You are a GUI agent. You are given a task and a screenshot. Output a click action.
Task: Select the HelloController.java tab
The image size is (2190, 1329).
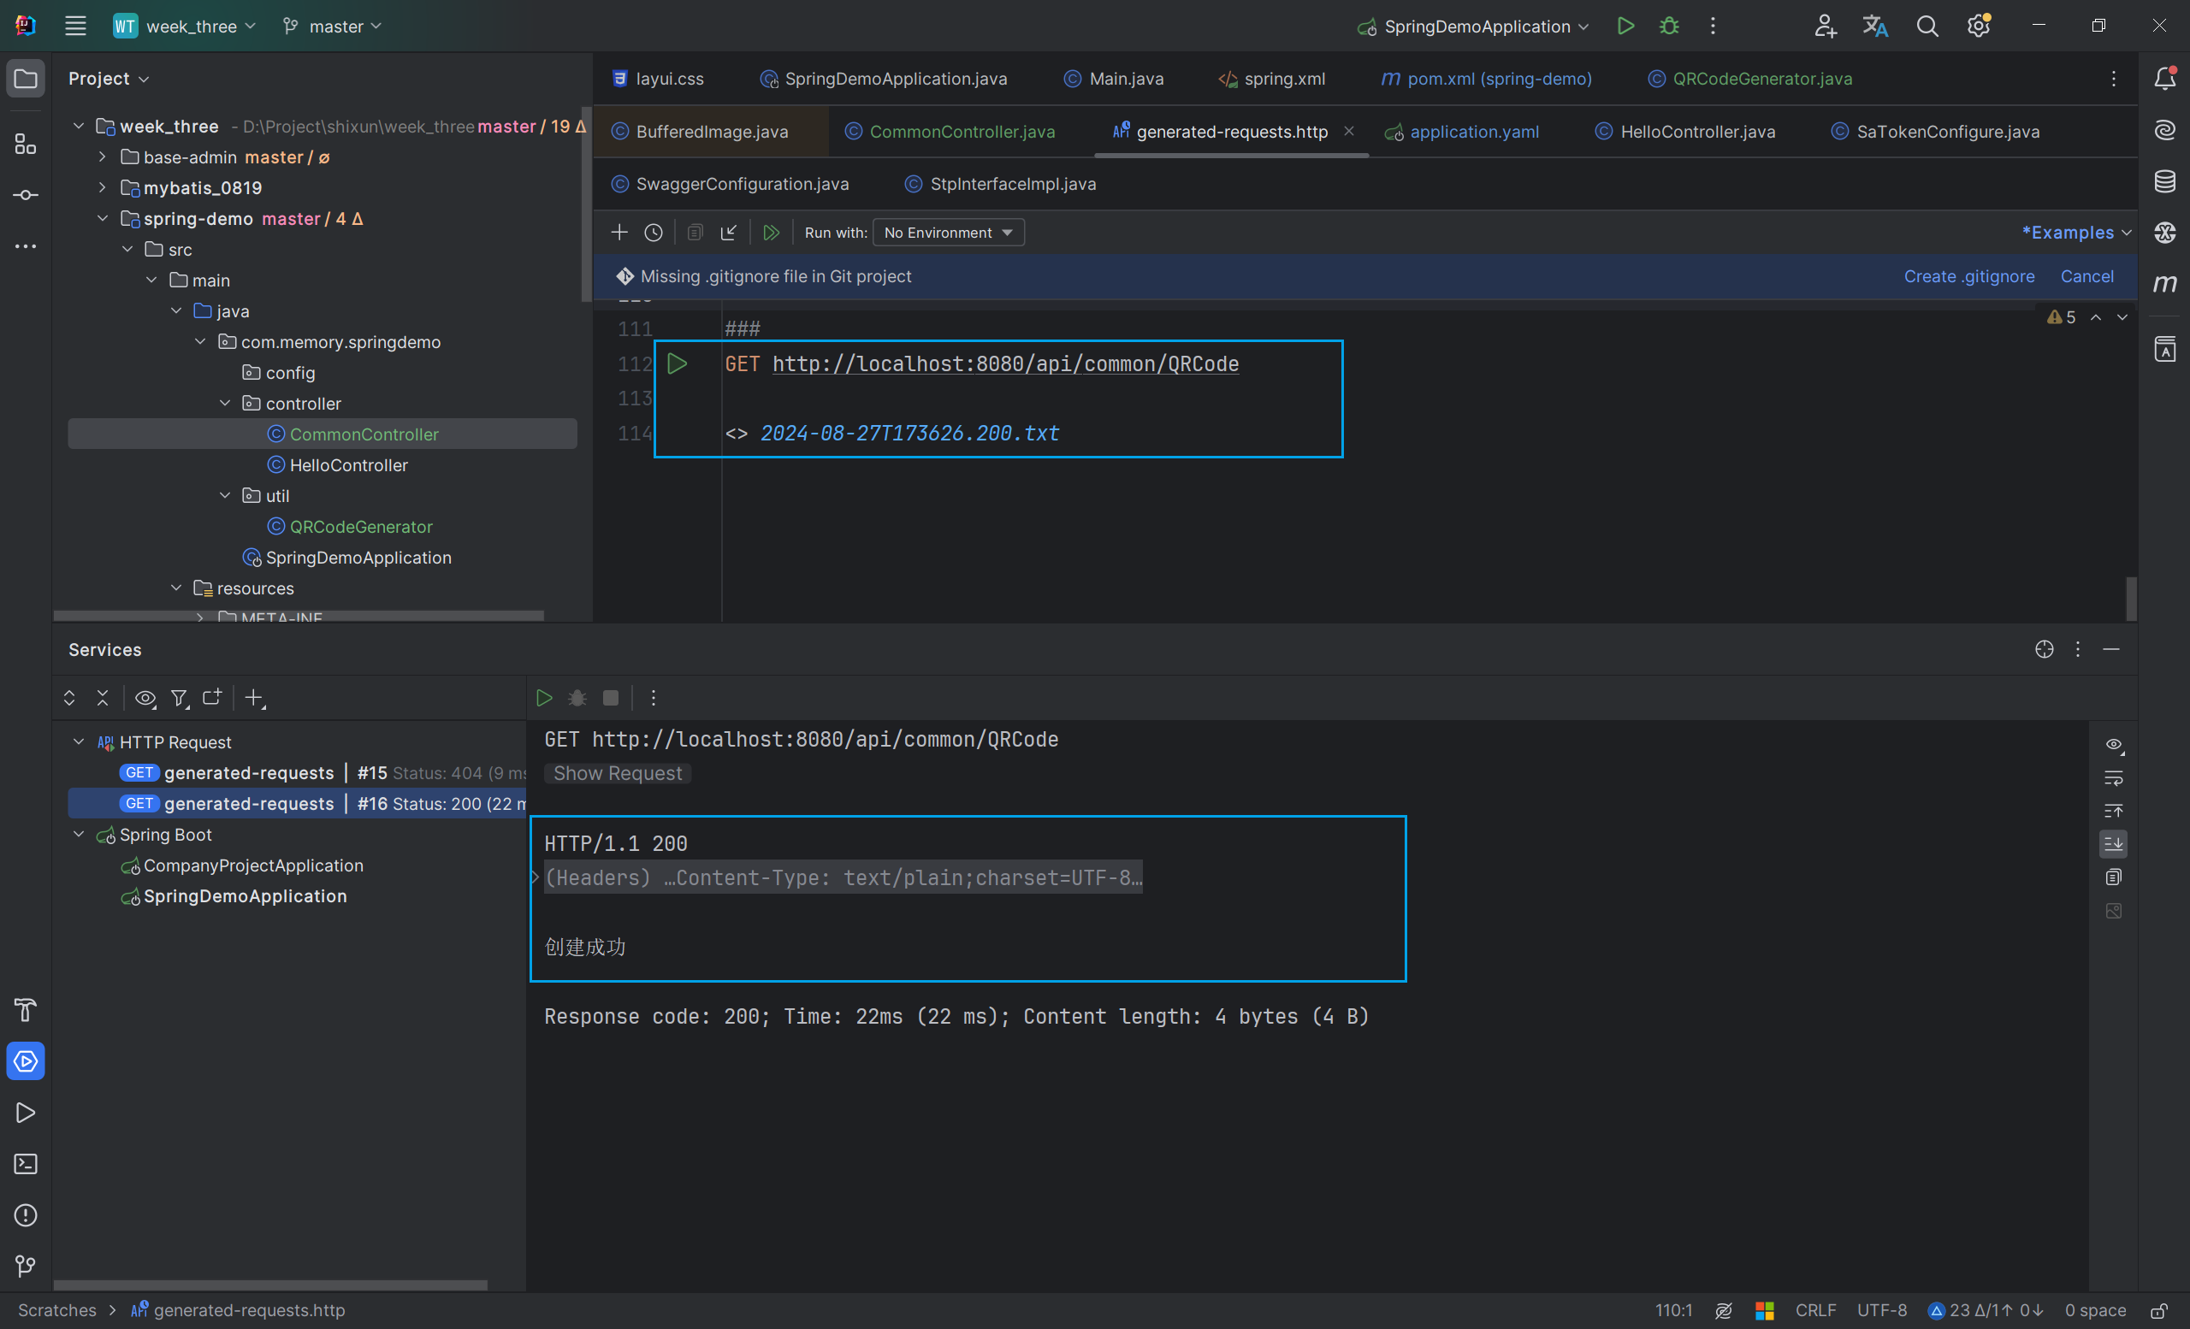pos(1694,132)
